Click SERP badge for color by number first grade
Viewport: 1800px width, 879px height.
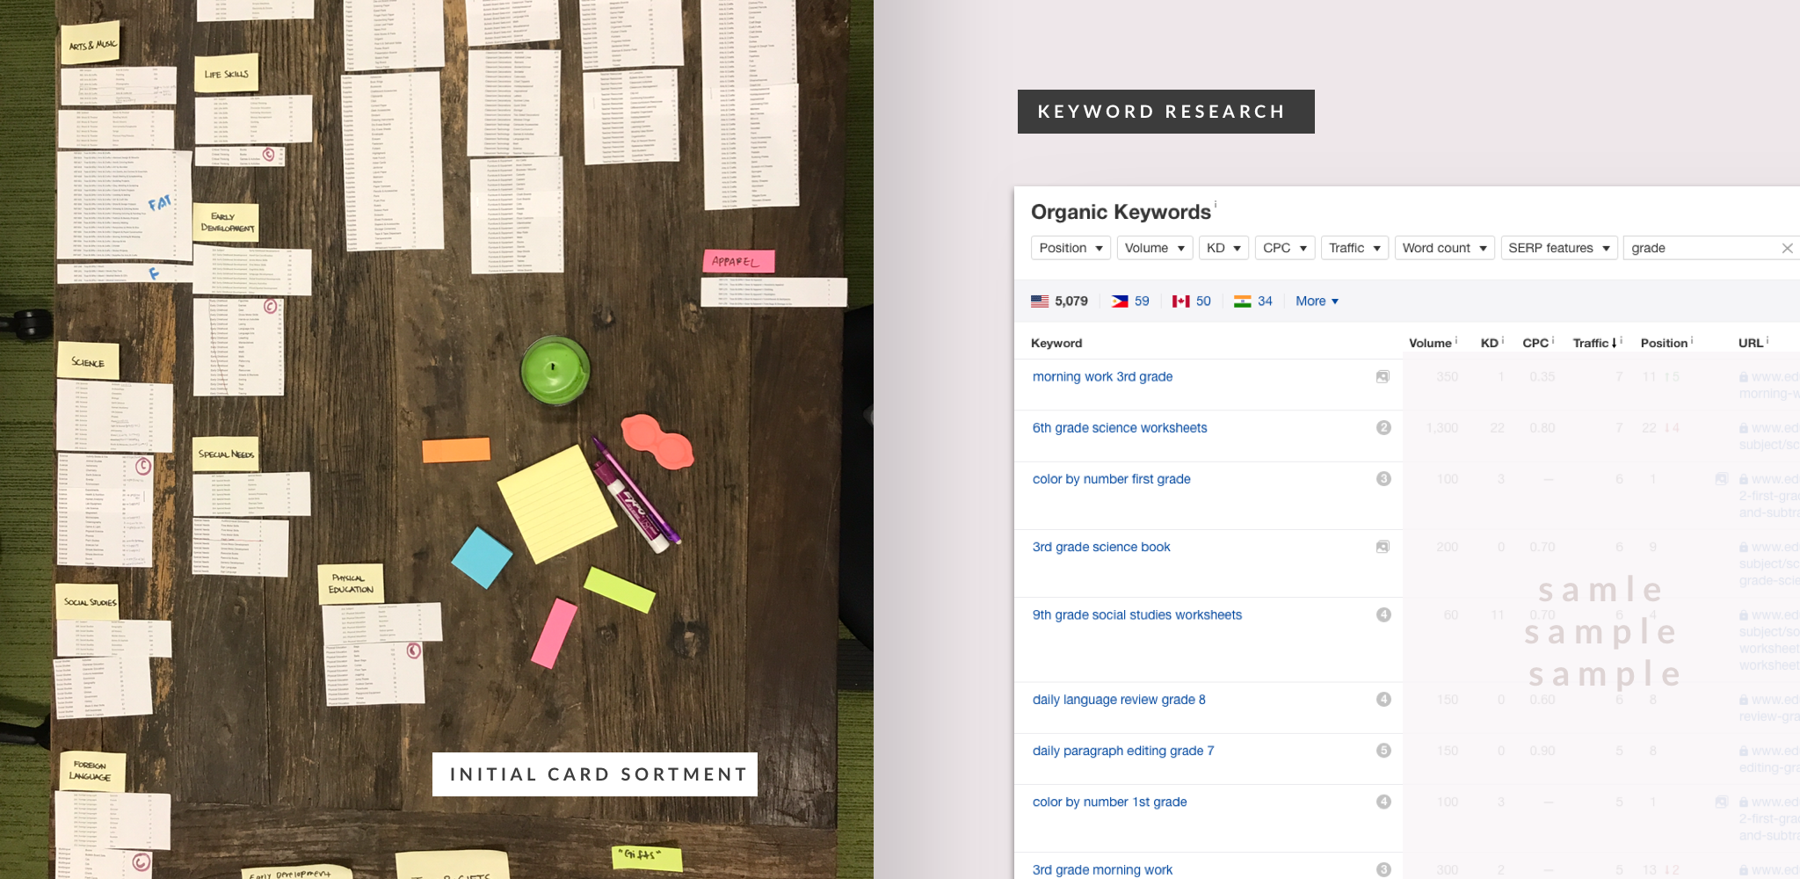[x=1383, y=479]
